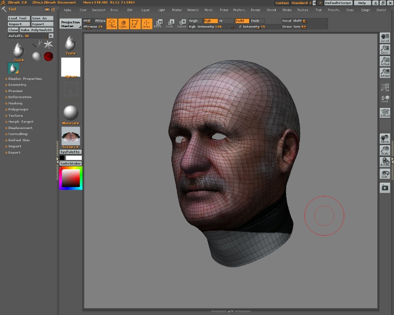The image size is (394, 315).
Task: Toggle the PFill polyframe button
Action: tap(88, 21)
